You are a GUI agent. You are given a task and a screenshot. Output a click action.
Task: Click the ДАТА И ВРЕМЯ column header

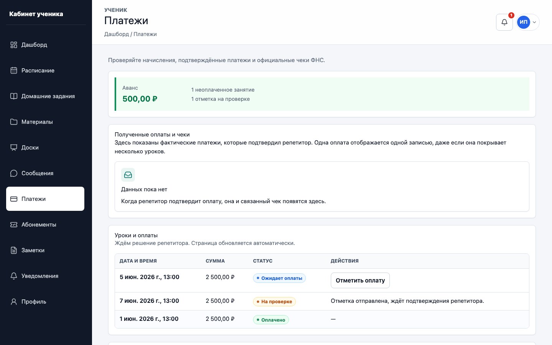click(138, 261)
